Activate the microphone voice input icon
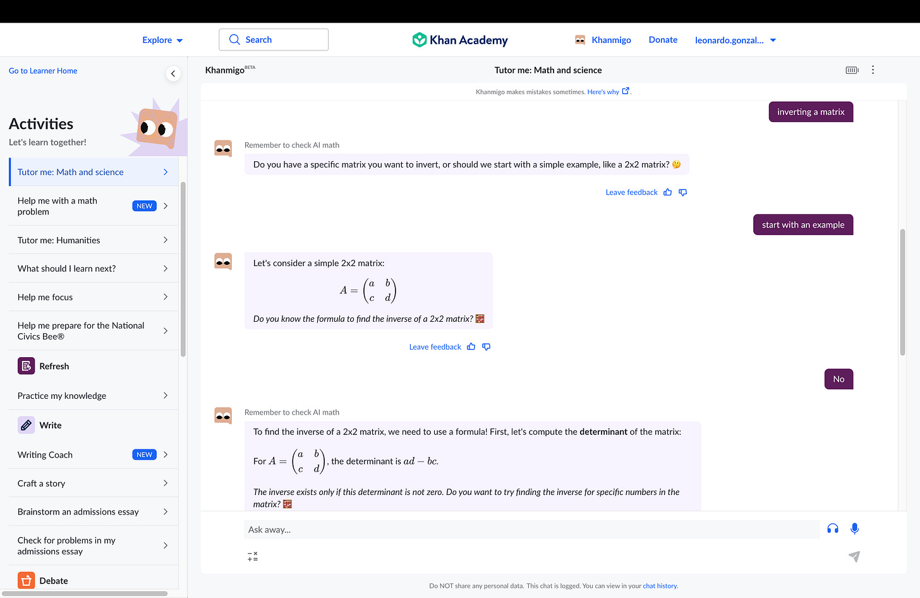This screenshot has width=920, height=598. 854,528
